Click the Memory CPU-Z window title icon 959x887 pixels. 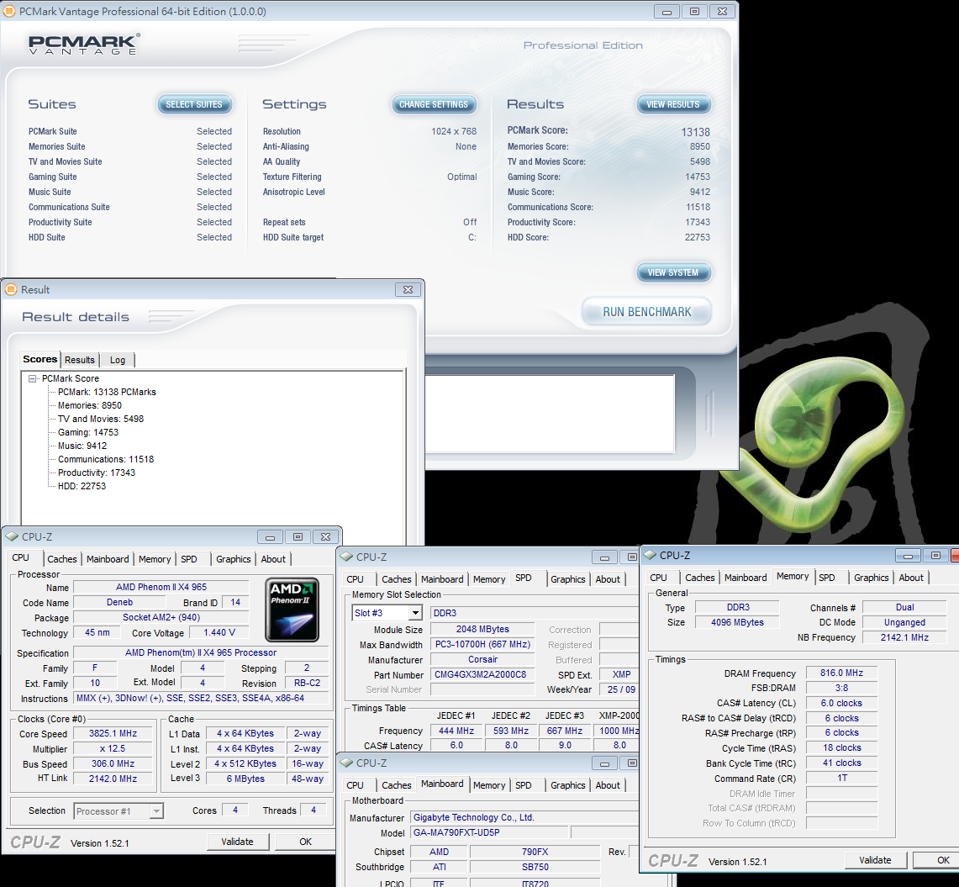650,555
